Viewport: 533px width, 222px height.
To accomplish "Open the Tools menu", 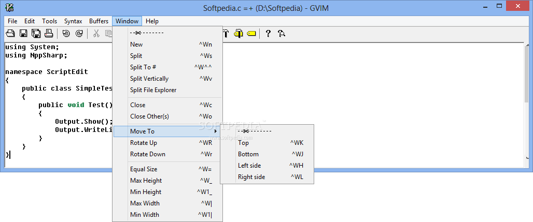I will point(50,21).
